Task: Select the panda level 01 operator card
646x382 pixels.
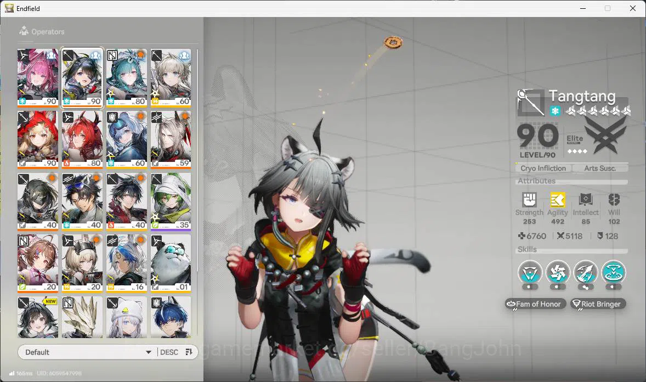Action: (171, 263)
